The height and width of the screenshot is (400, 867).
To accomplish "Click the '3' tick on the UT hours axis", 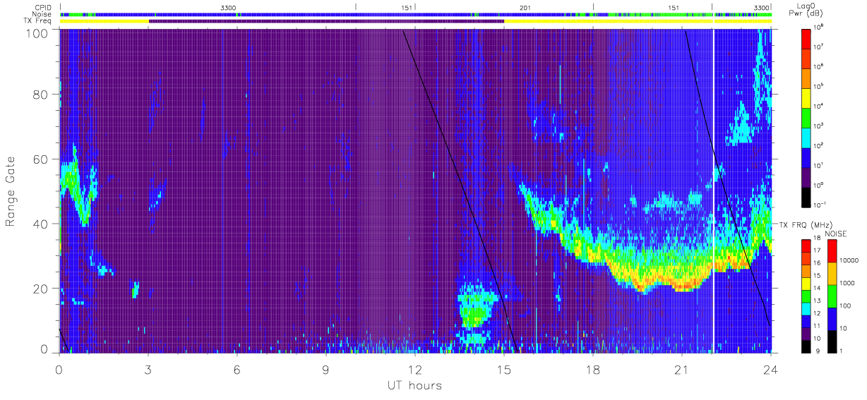I will [148, 369].
